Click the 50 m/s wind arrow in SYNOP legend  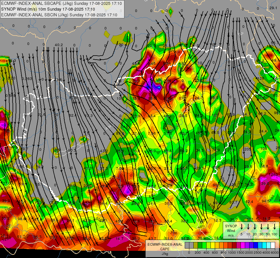(x=268, y=227)
